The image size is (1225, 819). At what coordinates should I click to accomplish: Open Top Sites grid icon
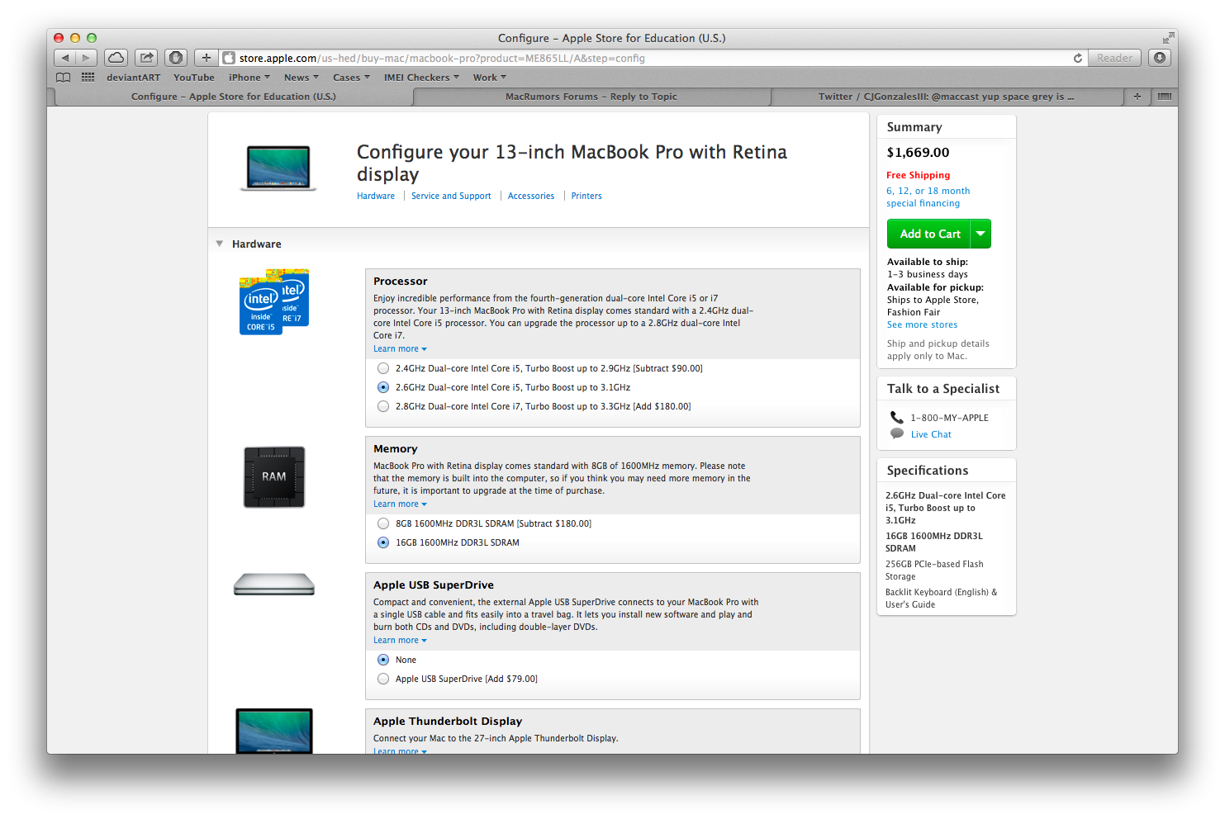coord(88,78)
